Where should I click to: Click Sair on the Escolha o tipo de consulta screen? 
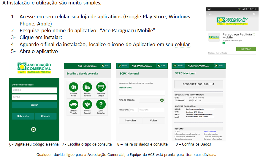(x=105, y=66)
